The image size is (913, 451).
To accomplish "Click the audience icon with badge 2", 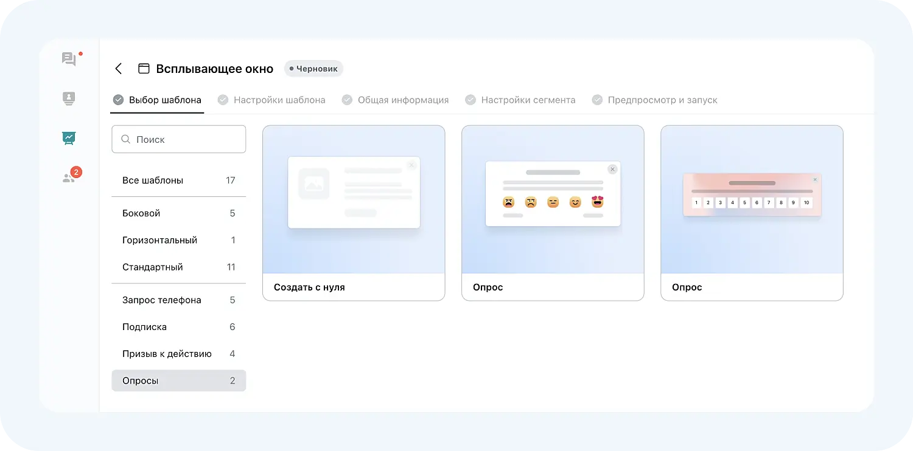I will tap(68, 176).
